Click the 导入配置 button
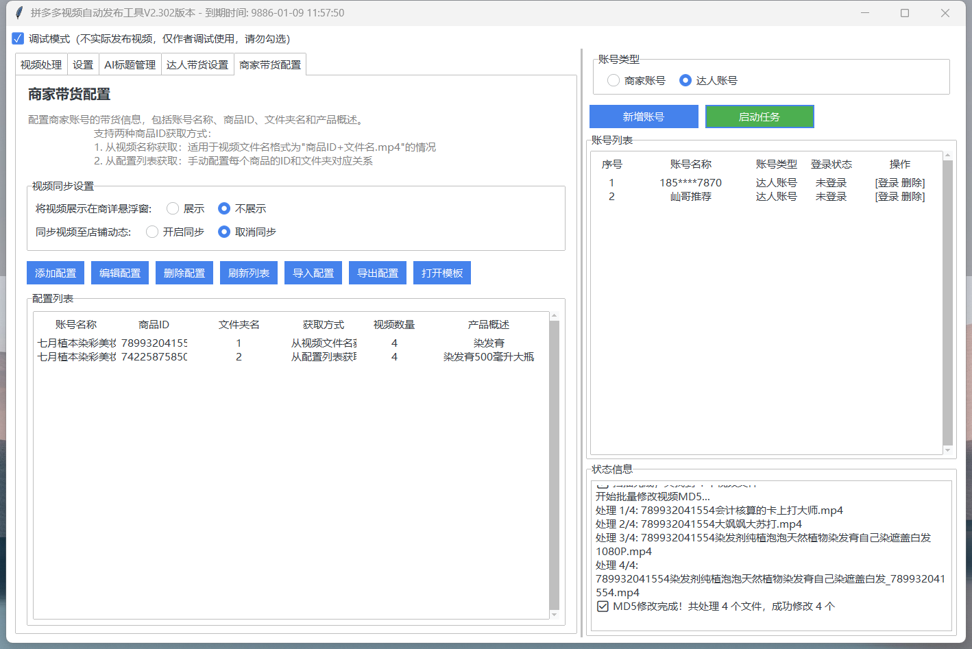The image size is (972, 649). coord(313,273)
